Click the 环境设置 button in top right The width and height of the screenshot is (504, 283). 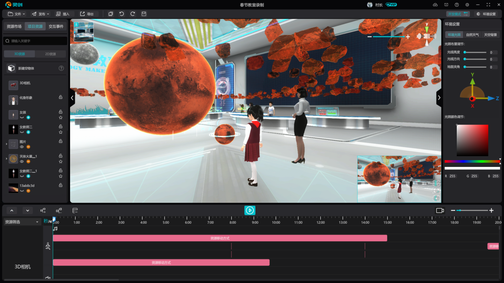click(x=486, y=14)
